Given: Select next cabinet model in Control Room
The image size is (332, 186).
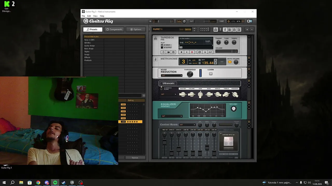Looking at the screenshot, I should pos(233,154).
